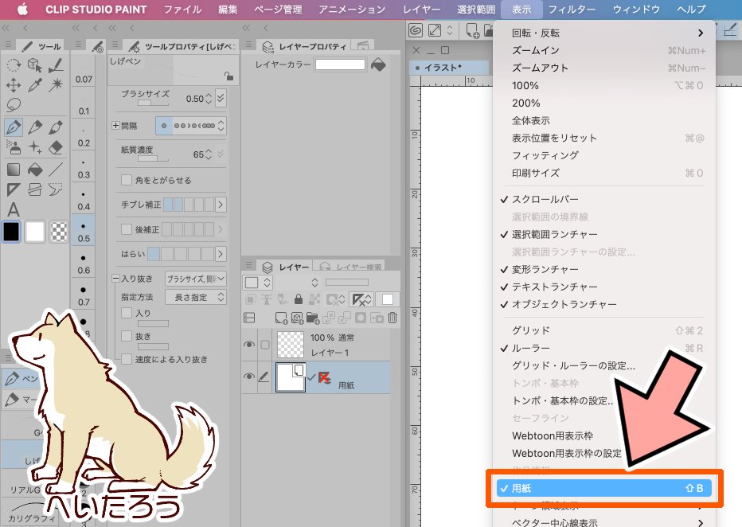Select the Text tool letter A
The height and width of the screenshot is (527, 742).
(x=14, y=209)
